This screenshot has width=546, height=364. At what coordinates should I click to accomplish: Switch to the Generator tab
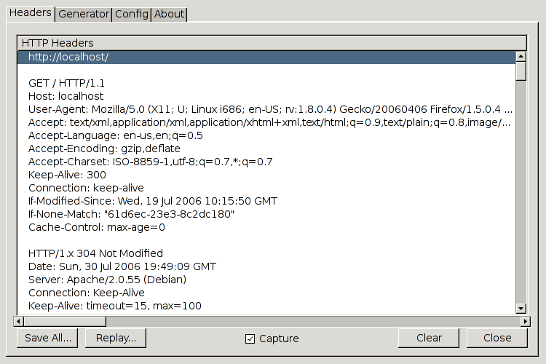tap(84, 14)
